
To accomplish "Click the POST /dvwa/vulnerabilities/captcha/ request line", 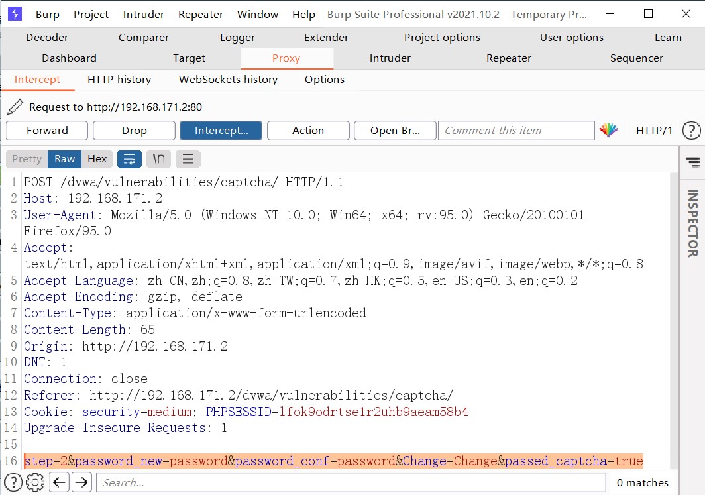I will point(184,182).
